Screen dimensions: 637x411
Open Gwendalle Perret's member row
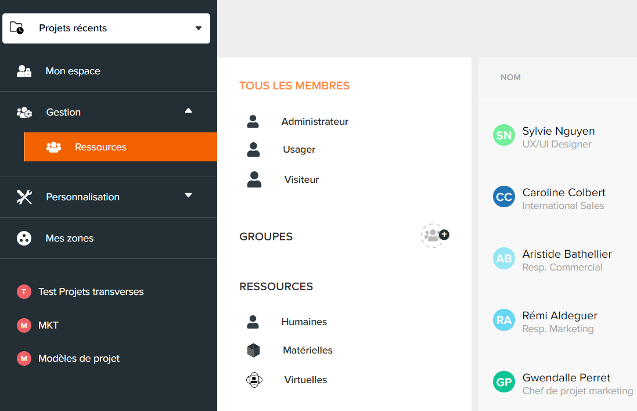(x=558, y=383)
